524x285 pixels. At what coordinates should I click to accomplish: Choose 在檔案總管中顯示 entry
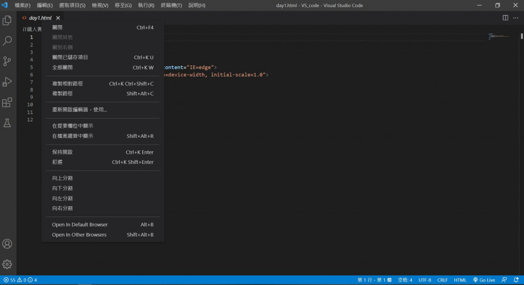(x=102, y=136)
